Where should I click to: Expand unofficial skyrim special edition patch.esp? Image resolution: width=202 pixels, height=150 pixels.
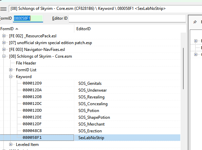[4, 43]
